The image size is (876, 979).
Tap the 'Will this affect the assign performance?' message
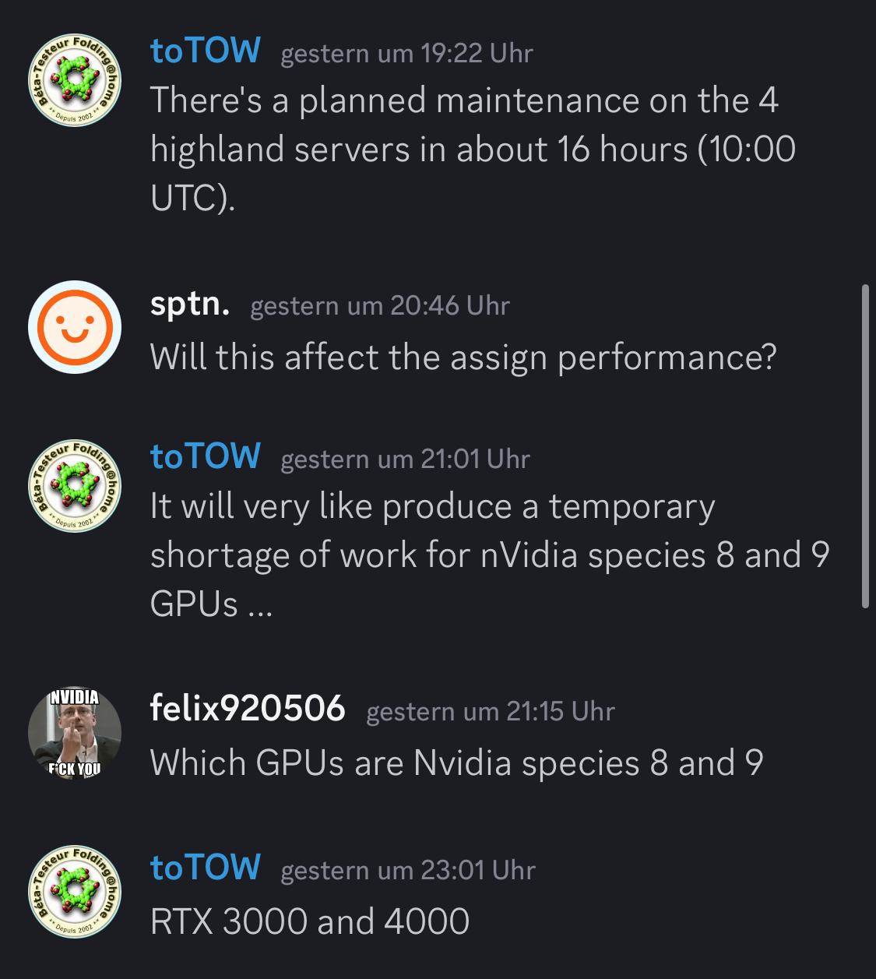(463, 357)
